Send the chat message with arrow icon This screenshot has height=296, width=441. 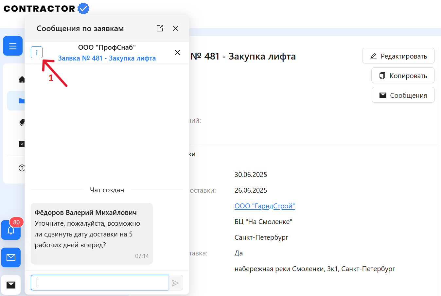[x=175, y=283]
